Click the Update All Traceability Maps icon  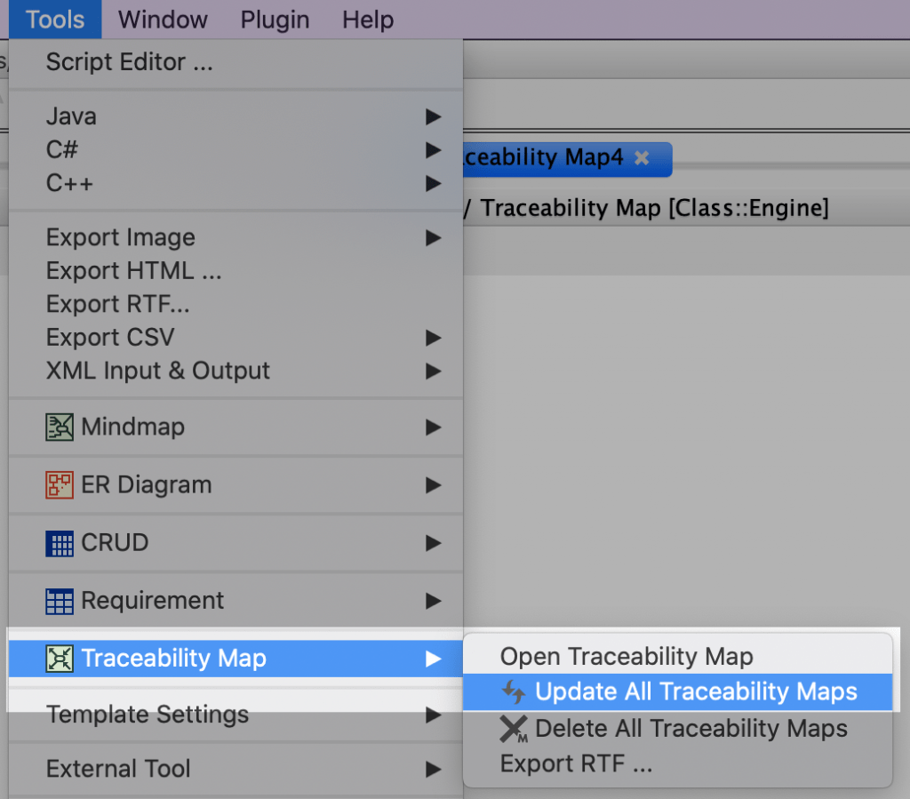pos(515,692)
